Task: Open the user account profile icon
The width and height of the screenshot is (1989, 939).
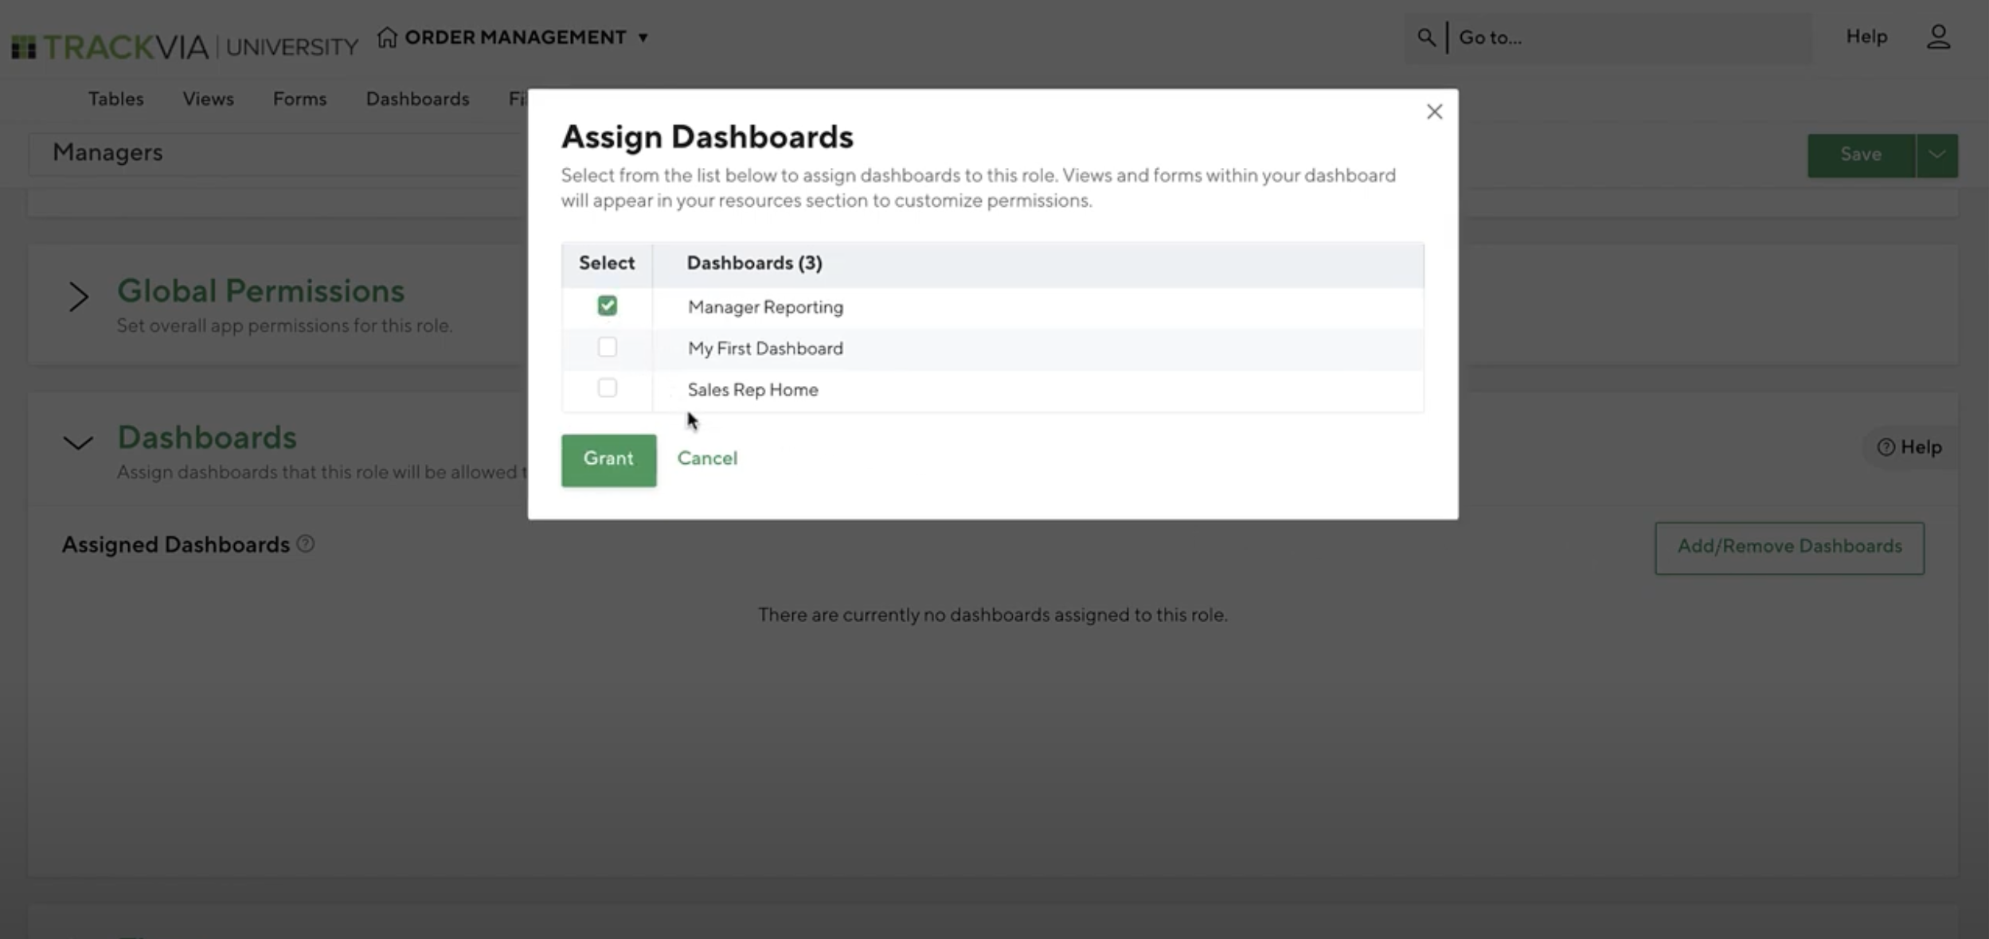Action: (1938, 37)
